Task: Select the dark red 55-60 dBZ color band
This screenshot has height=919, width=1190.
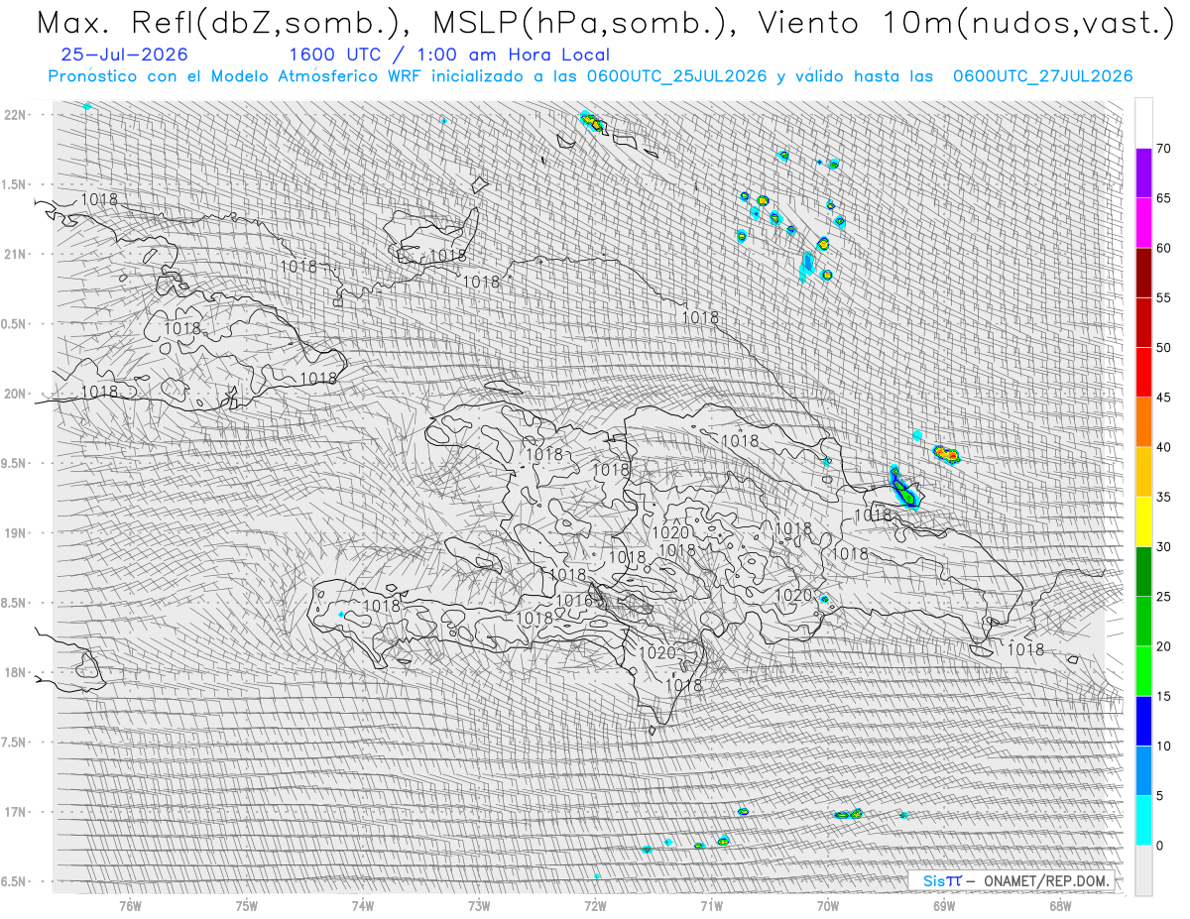Action: 1143,273
